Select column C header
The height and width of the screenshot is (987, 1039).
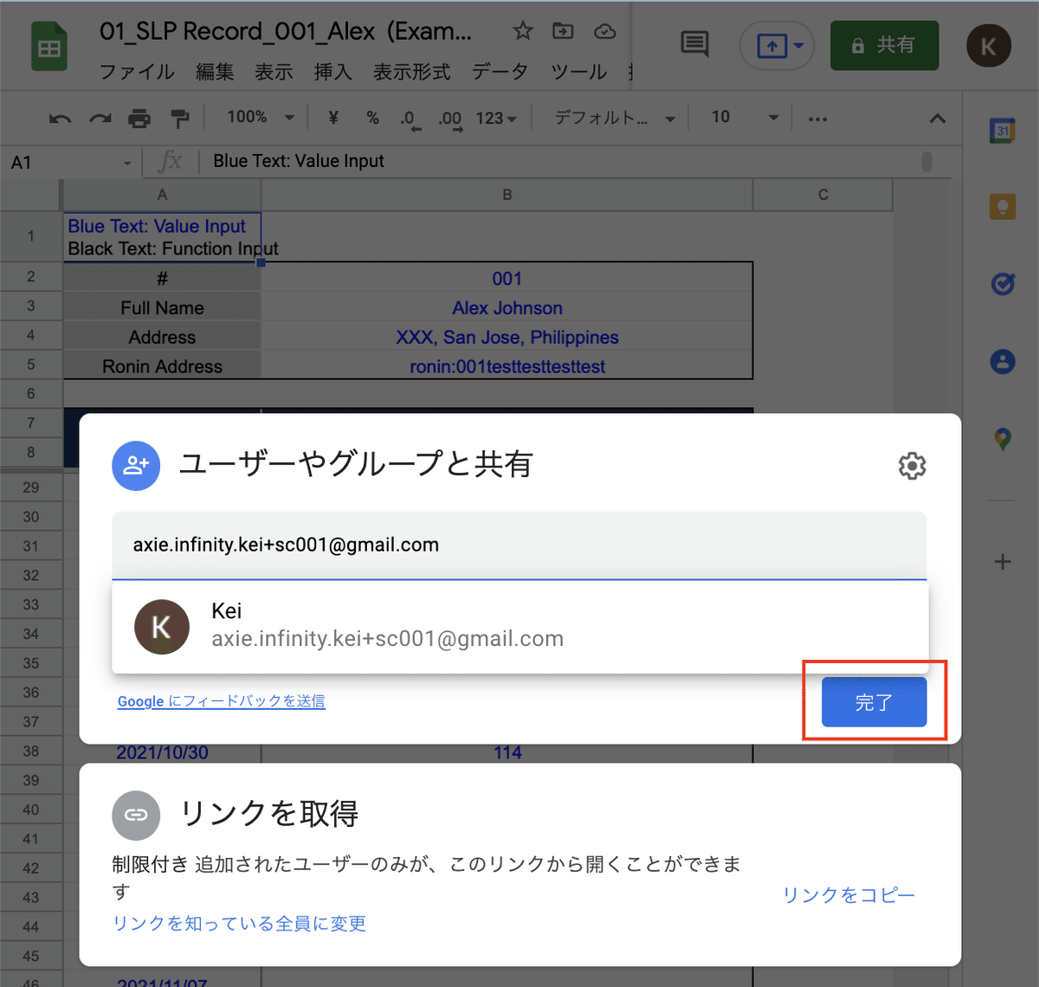(823, 195)
